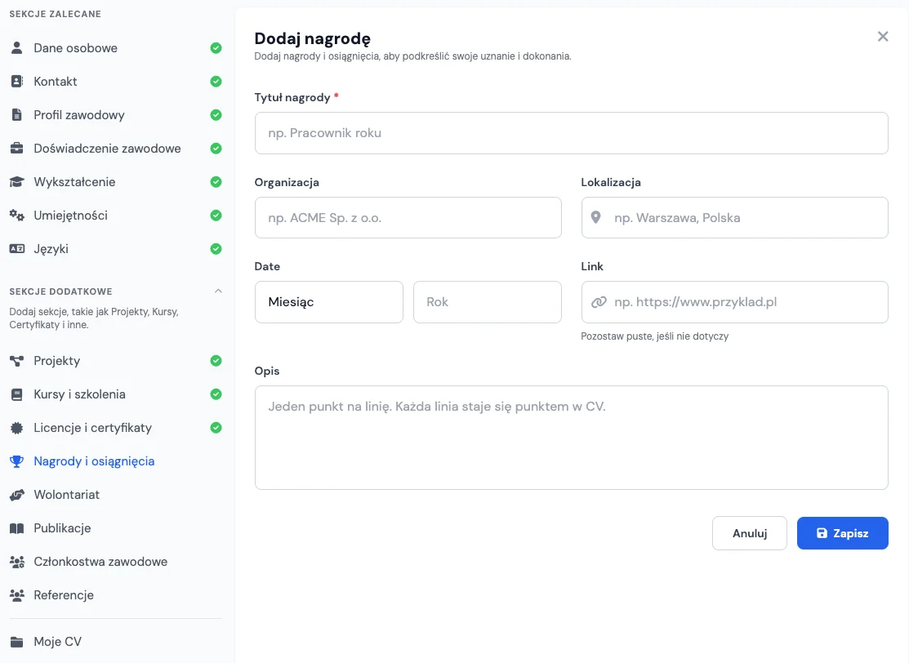This screenshot has width=909, height=663.
Task: Open the Publikacje section
Action: pyautogui.click(x=115, y=528)
